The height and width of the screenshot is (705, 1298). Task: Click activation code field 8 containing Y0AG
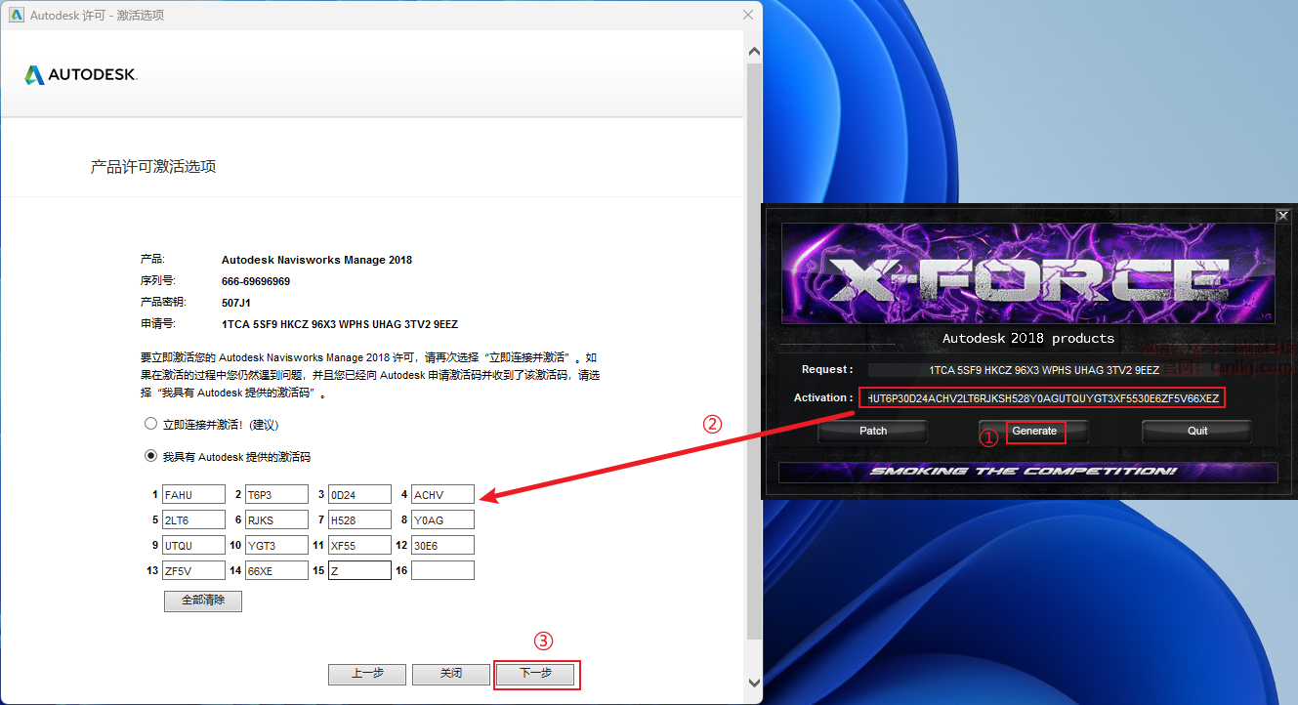pos(442,519)
